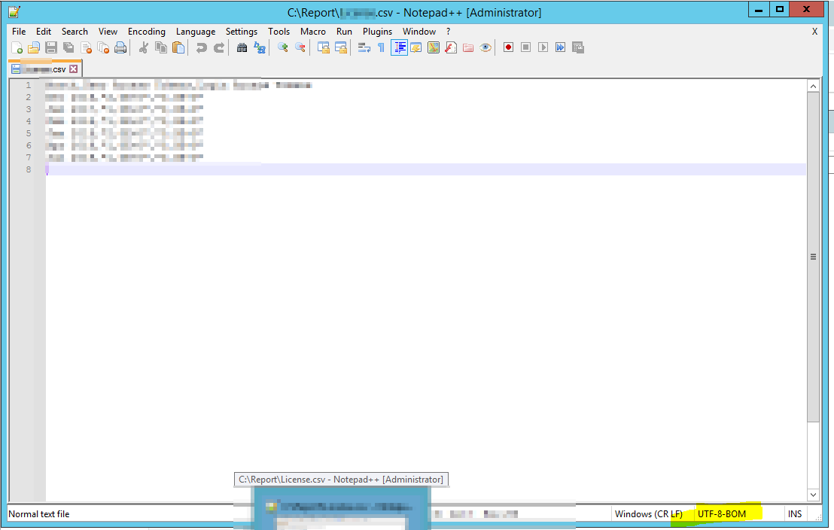The width and height of the screenshot is (834, 530).
Task: Click the editor scroll up arrow
Action: (x=813, y=86)
